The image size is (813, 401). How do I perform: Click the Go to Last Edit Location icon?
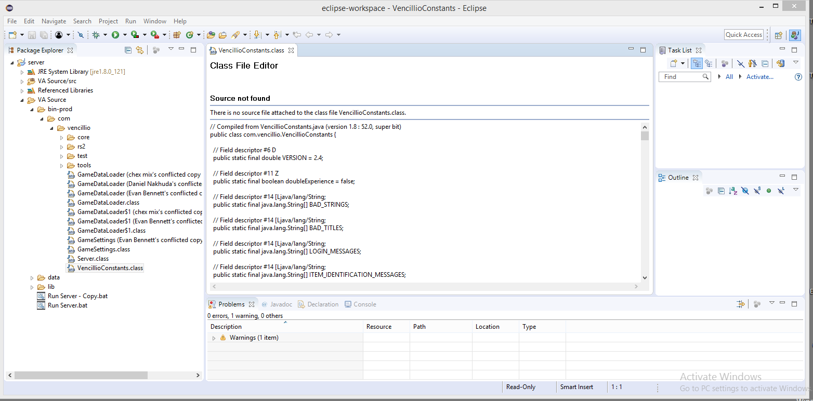point(297,35)
